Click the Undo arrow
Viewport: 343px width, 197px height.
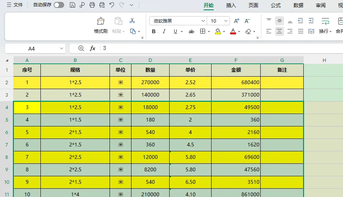[112, 5]
